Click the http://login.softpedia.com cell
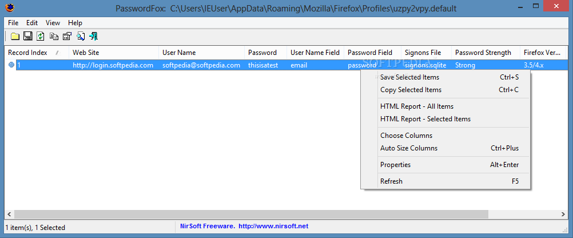This screenshot has height=238, width=573. pos(113,65)
